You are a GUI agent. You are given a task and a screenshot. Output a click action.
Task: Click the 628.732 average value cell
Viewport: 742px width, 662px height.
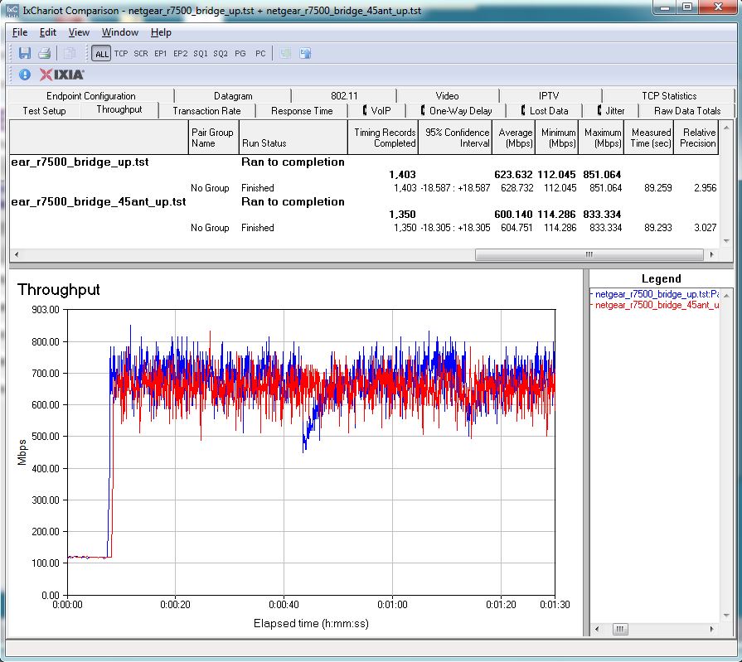(516, 188)
